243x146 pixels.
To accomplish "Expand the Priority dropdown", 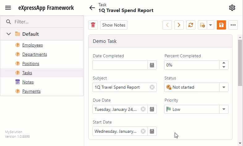I will [x=224, y=109].
